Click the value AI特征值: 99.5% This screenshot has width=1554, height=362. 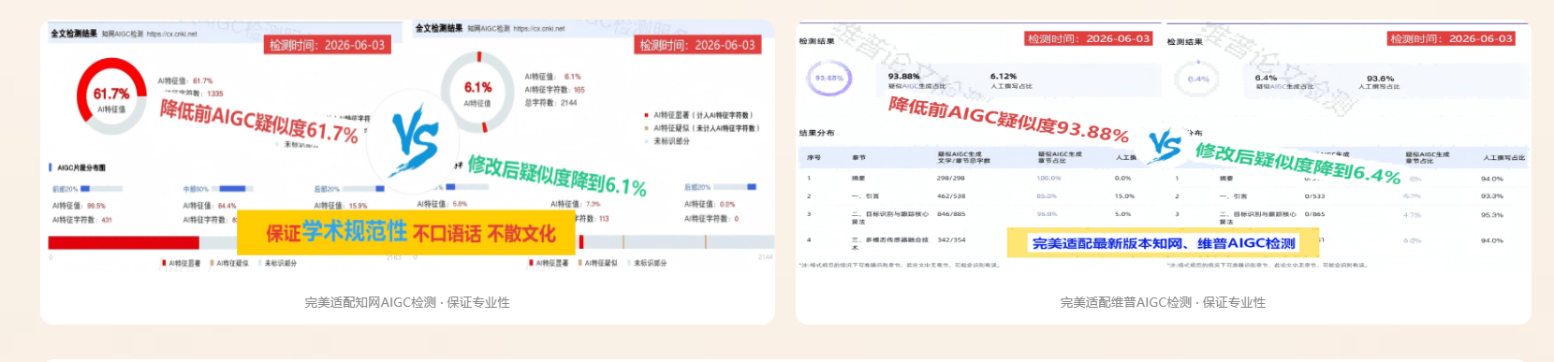(79, 206)
